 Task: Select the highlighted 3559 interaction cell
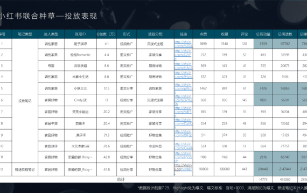263,44
